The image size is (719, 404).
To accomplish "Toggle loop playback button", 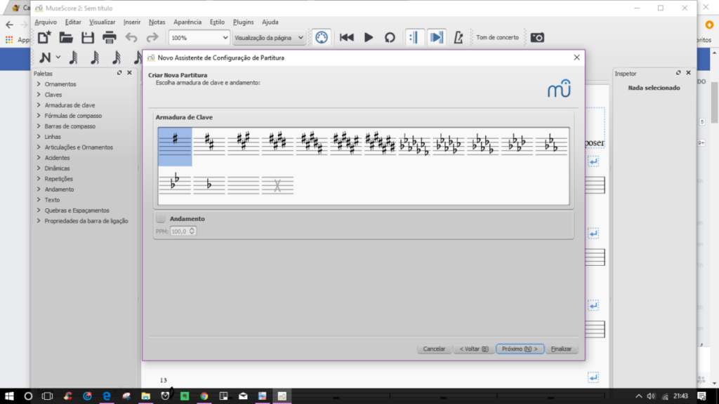I will click(x=390, y=37).
